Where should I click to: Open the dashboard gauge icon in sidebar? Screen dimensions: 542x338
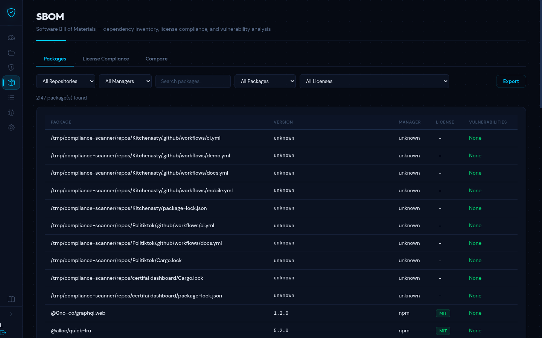pos(11,38)
